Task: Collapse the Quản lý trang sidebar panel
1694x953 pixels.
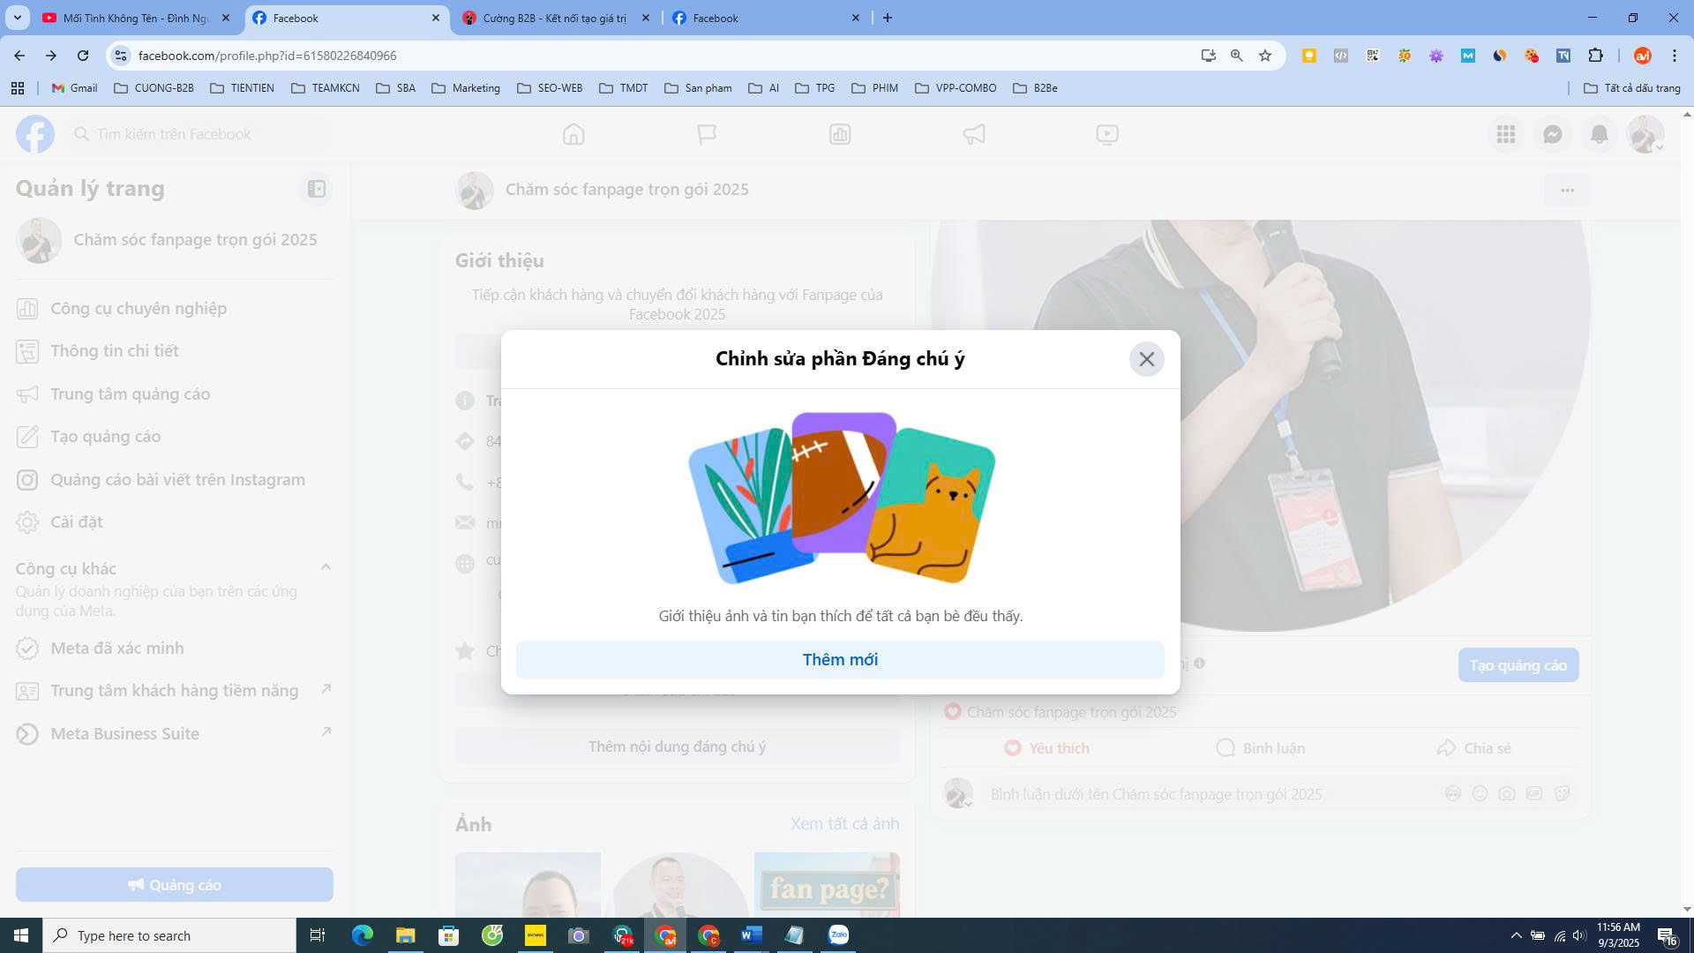Action: (316, 189)
